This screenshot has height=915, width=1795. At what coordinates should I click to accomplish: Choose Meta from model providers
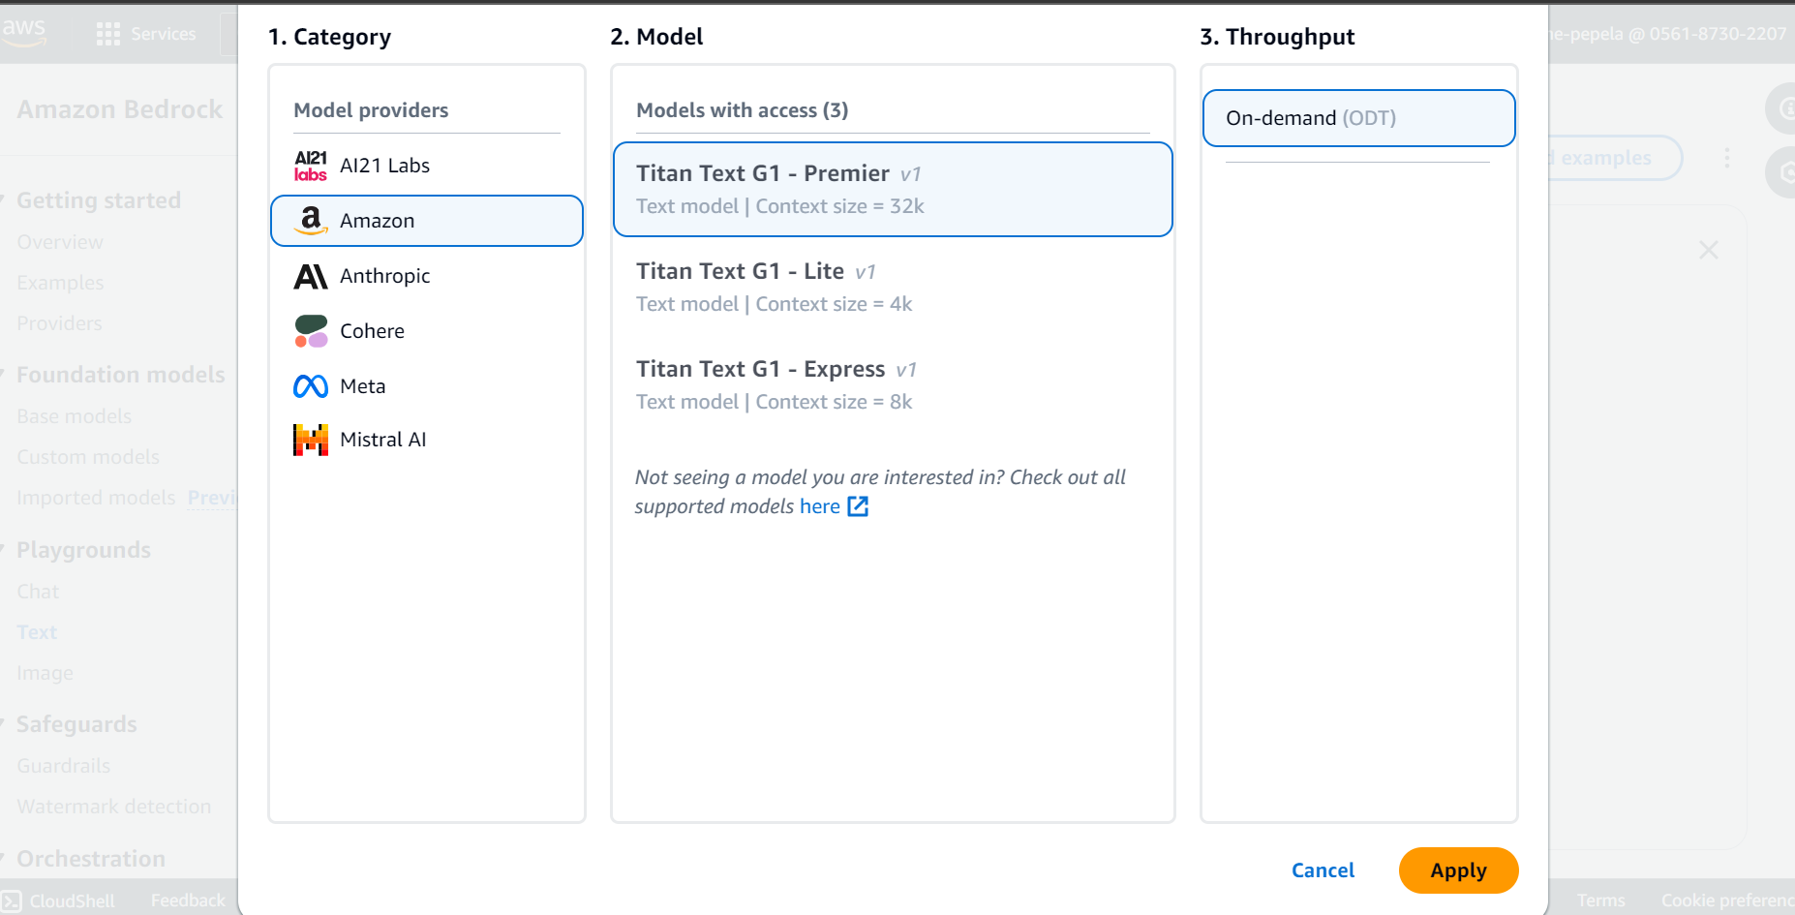tap(362, 386)
